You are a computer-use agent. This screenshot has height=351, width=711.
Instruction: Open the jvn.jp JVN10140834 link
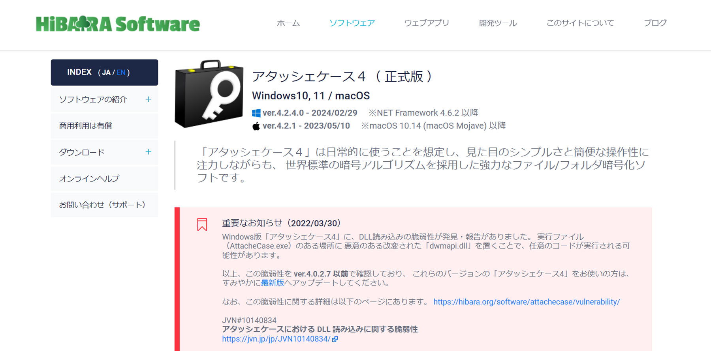coord(276,339)
